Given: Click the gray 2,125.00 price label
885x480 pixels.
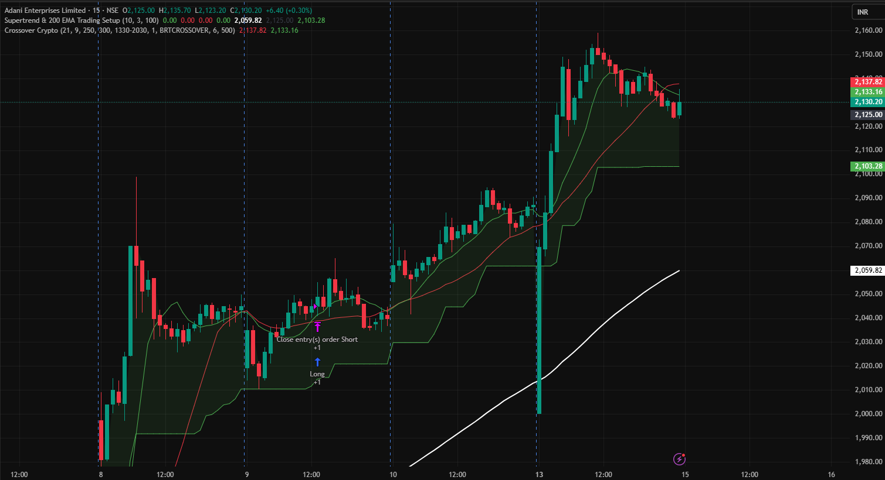Looking at the screenshot, I should 867,115.
